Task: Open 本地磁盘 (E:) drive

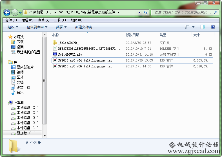Action: tap(27, 118)
